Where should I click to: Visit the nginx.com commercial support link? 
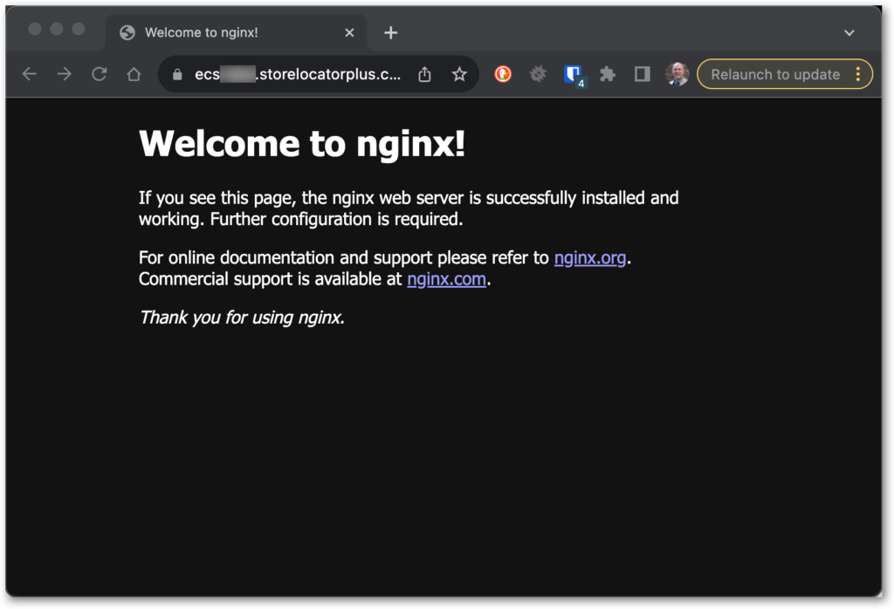coord(446,278)
